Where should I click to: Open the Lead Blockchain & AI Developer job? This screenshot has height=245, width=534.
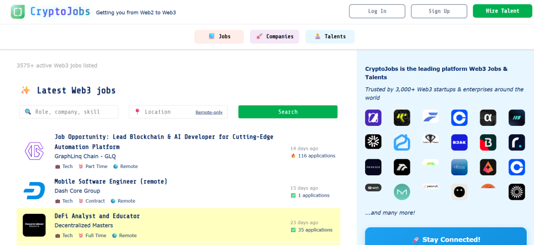click(x=164, y=141)
